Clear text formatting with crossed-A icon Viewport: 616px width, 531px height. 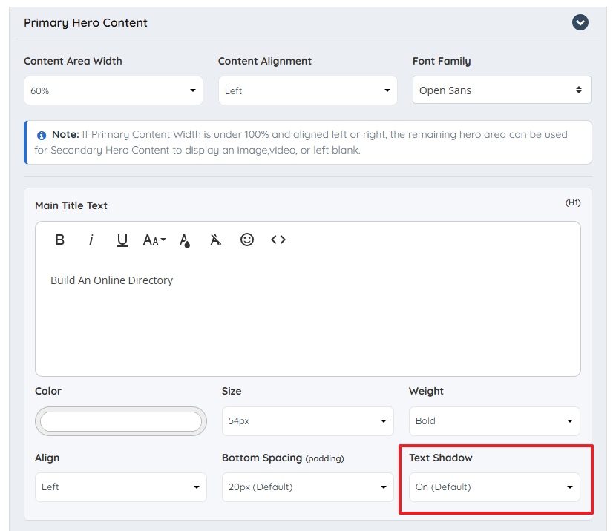(216, 240)
